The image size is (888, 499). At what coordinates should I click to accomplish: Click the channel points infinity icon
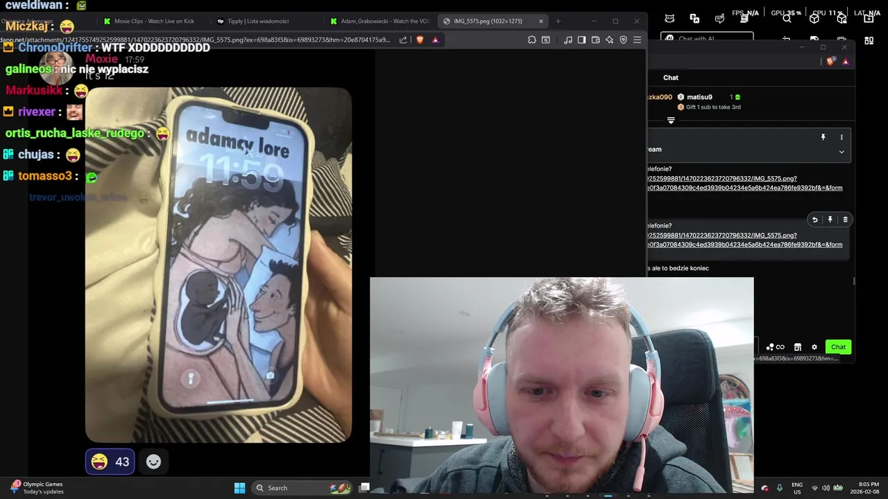(780, 347)
